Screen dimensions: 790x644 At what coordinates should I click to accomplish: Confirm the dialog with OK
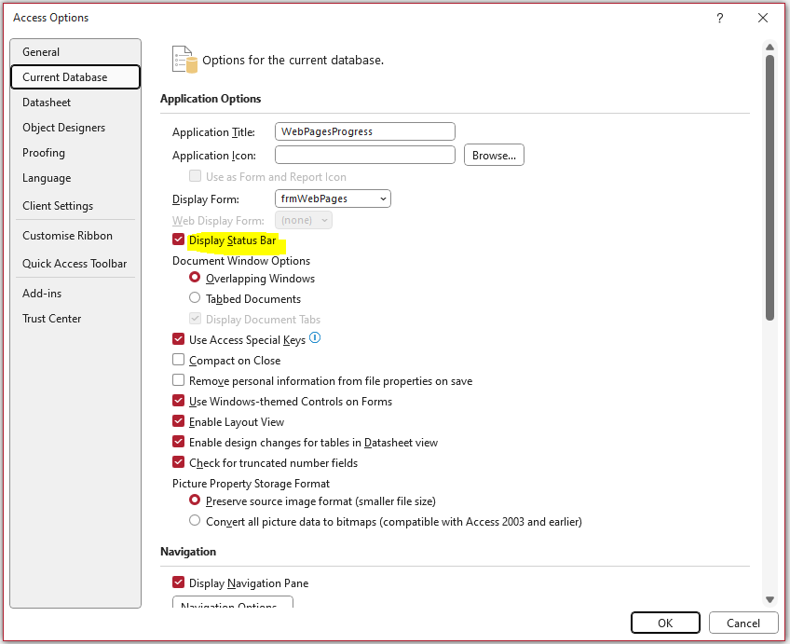[665, 623]
